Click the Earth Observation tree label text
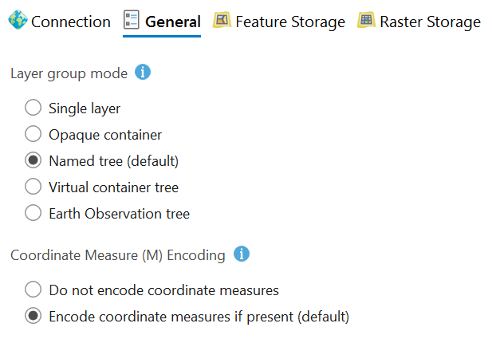This screenshot has height=339, width=492. [119, 214]
